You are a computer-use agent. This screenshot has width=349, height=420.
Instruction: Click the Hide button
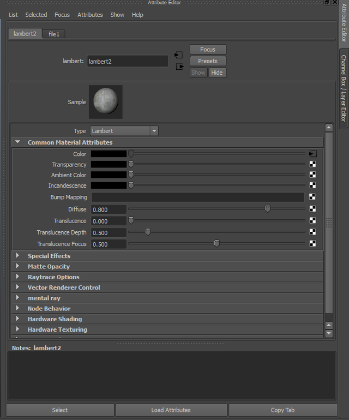click(x=217, y=73)
